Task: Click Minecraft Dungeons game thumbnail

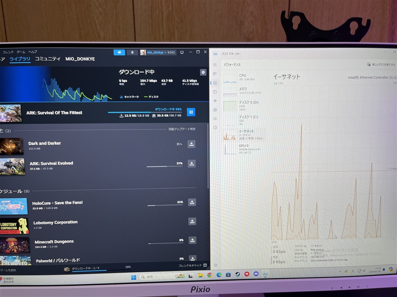Action: (14, 245)
